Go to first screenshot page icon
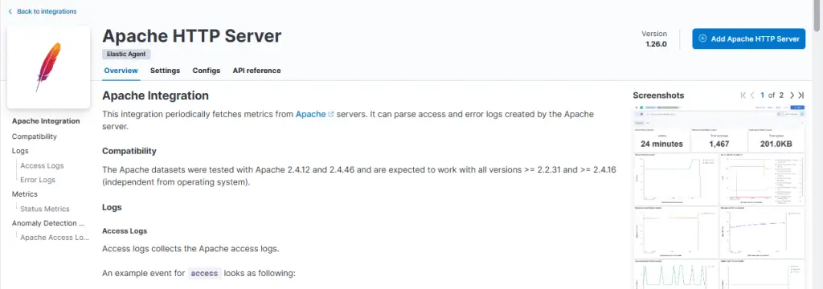The height and width of the screenshot is (289, 823). point(743,96)
